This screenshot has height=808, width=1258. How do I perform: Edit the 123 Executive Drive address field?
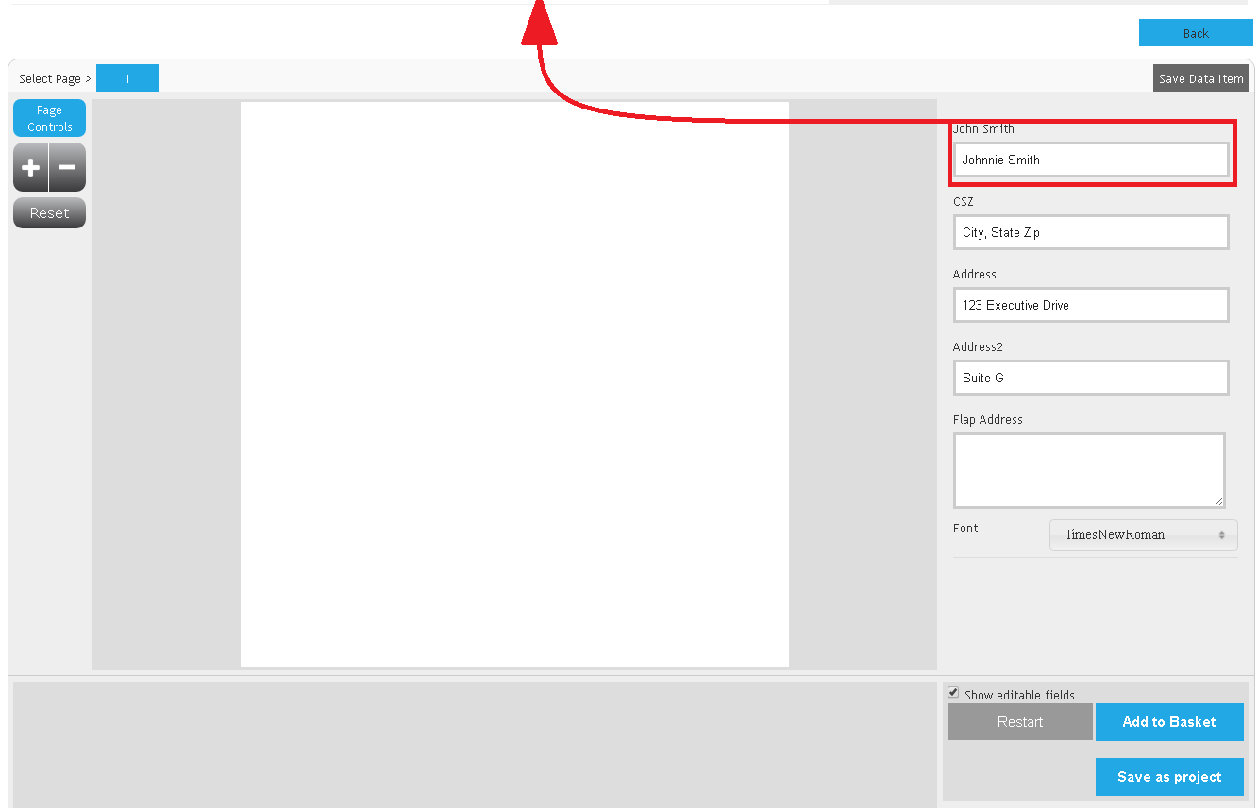(1090, 306)
